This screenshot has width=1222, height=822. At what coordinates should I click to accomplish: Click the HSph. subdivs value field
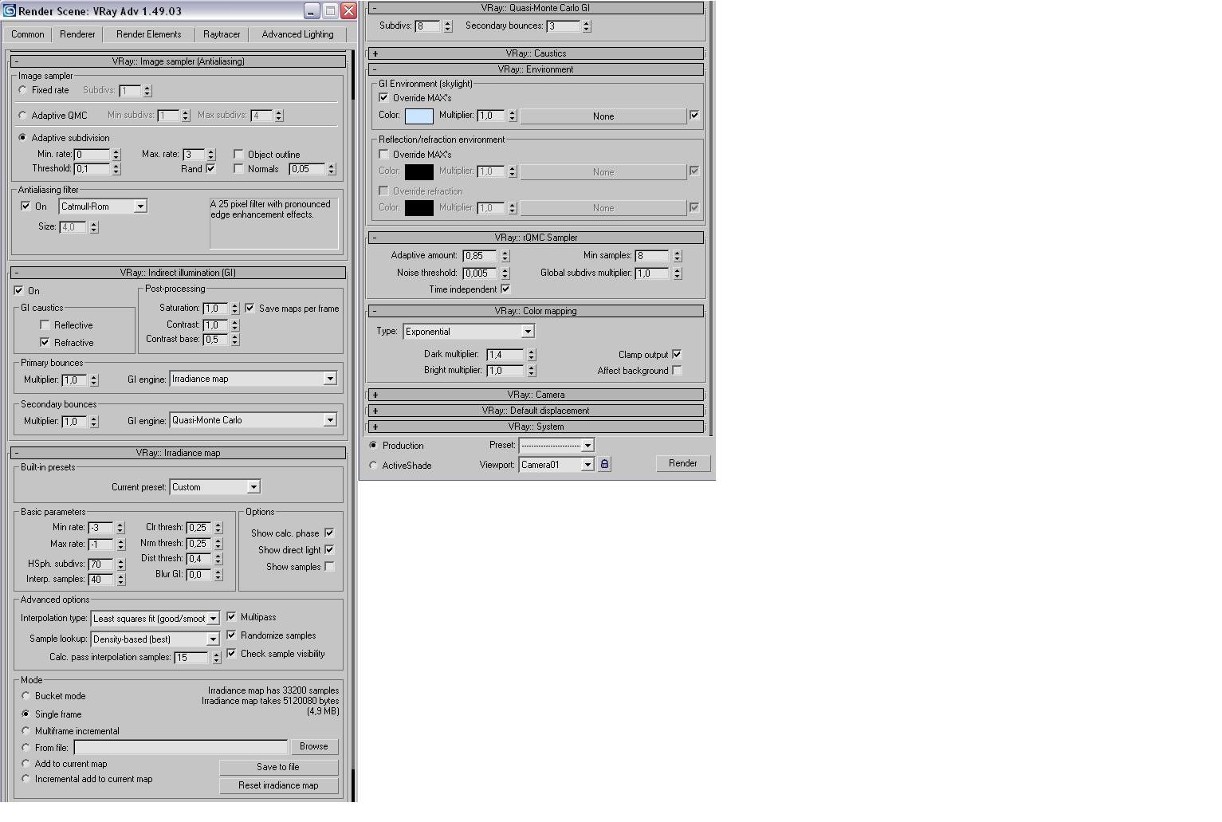coord(100,564)
